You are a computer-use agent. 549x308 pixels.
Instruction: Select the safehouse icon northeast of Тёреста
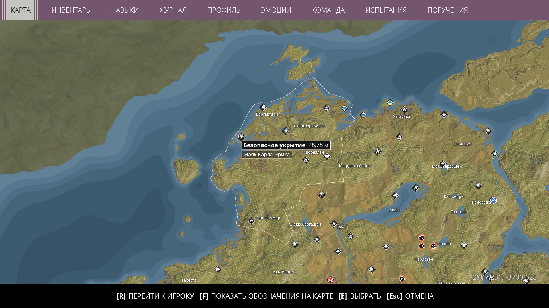point(218,269)
